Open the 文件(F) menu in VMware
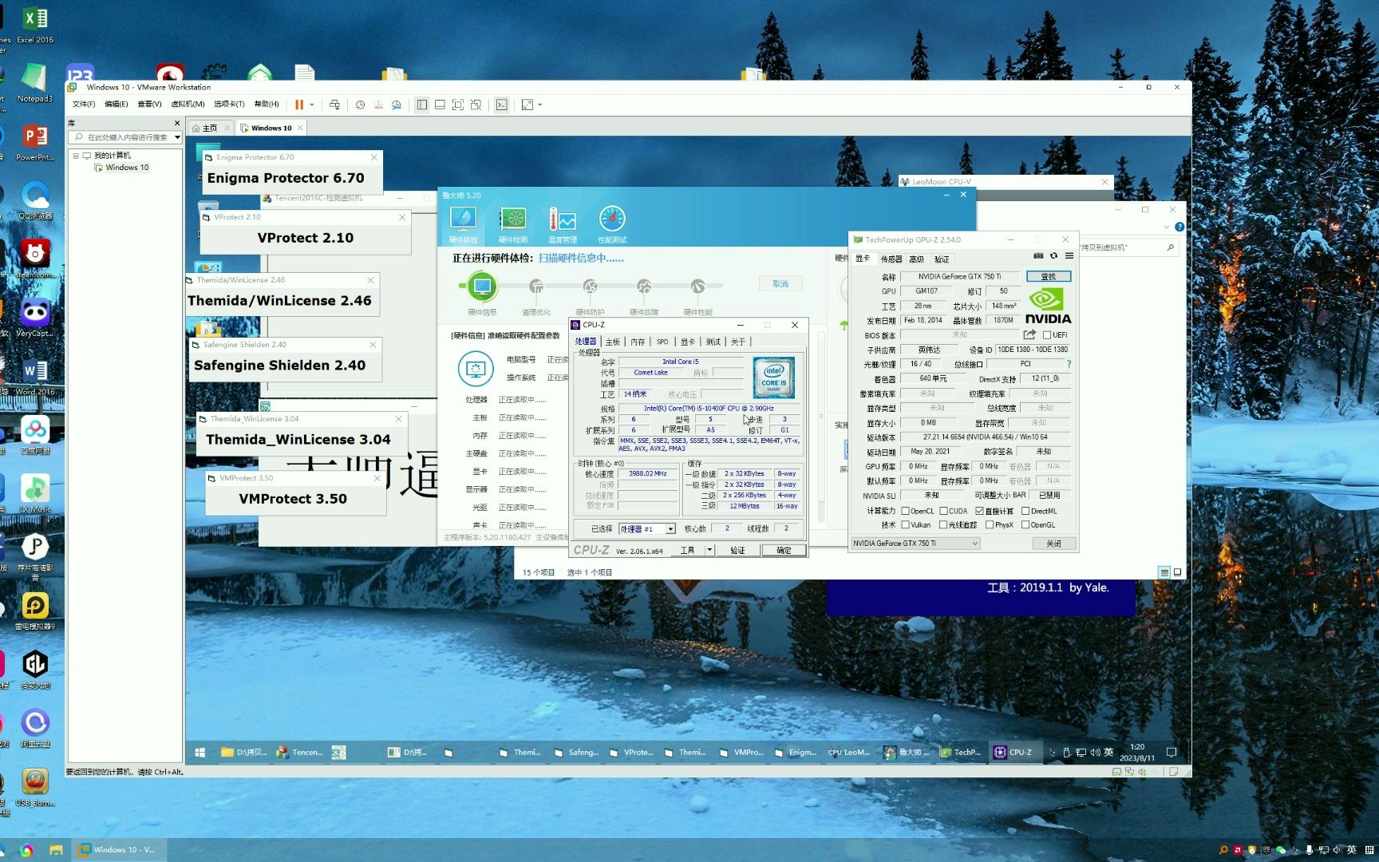This screenshot has width=1379, height=862. coord(84,105)
